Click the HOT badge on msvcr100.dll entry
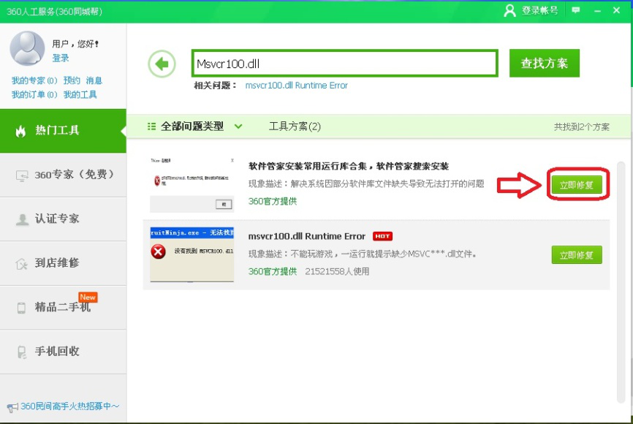 [382, 236]
